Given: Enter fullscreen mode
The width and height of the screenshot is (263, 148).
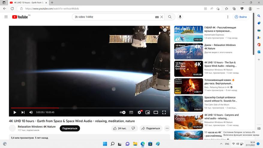Looking at the screenshot, I should [164, 112].
